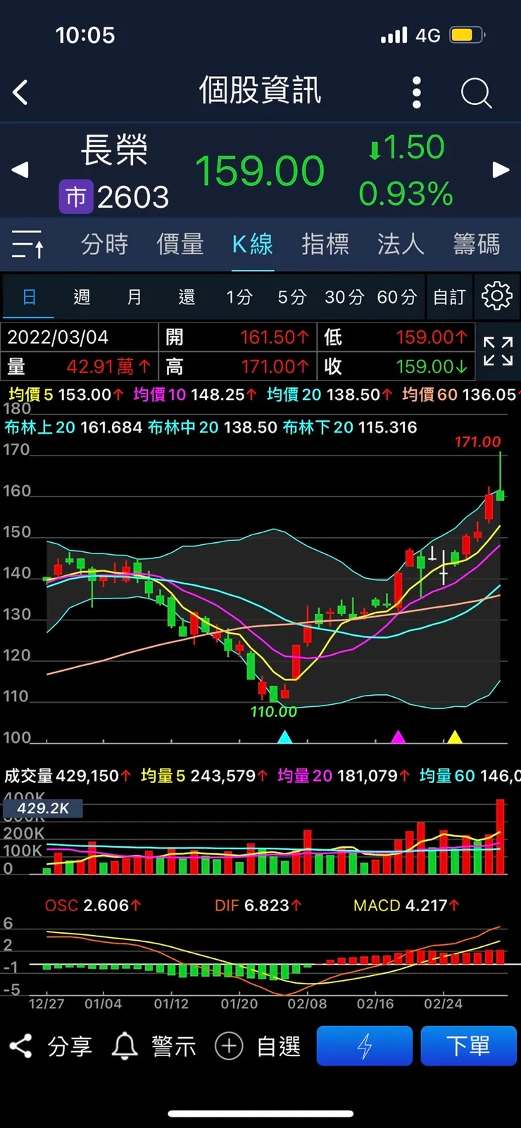Open the three-dot more options menu

[416, 92]
